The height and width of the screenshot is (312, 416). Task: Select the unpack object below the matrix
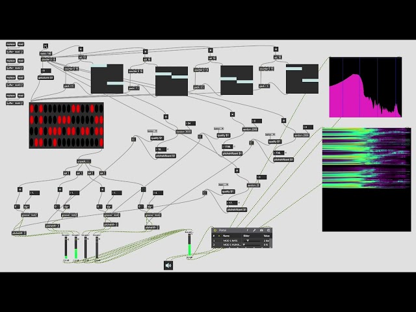(84, 161)
